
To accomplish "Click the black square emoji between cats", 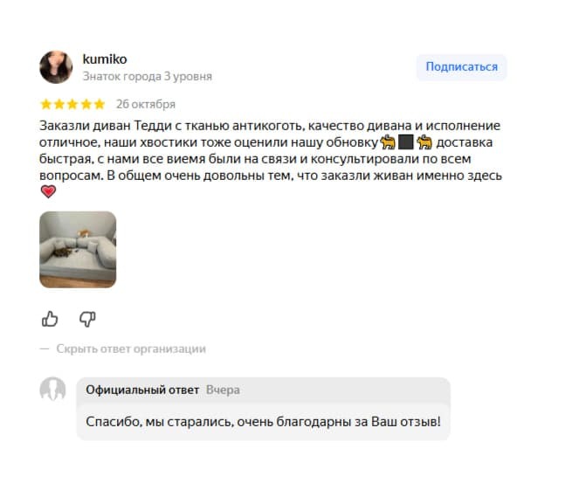I will 406,142.
